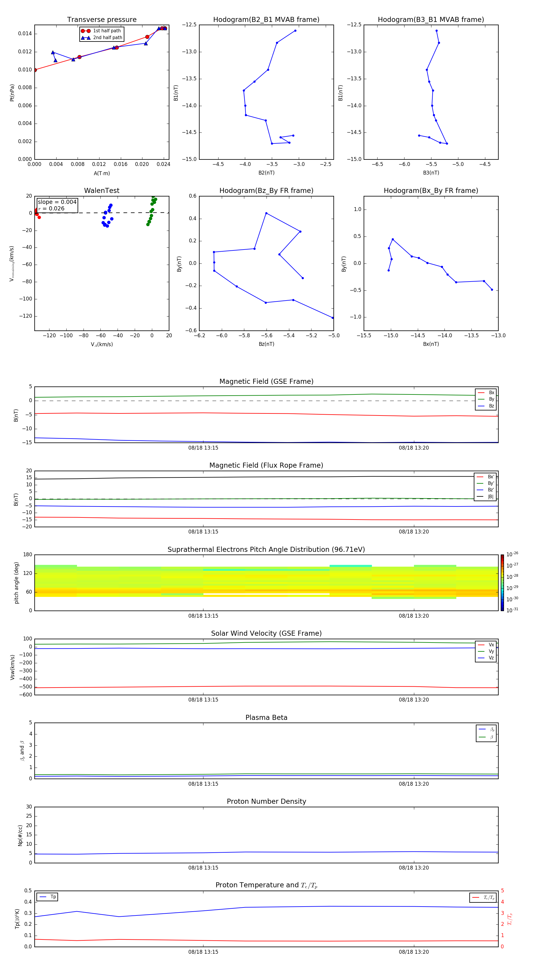Viewport: 533px width, 978px height.
Task: Select By' legend entry in Flux Rope plot
Action: (x=486, y=484)
